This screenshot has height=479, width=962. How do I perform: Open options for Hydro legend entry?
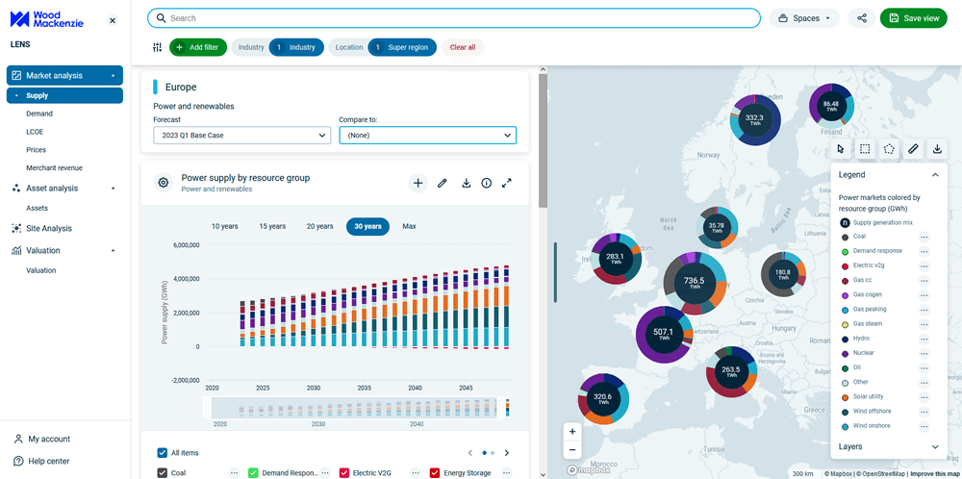click(924, 339)
